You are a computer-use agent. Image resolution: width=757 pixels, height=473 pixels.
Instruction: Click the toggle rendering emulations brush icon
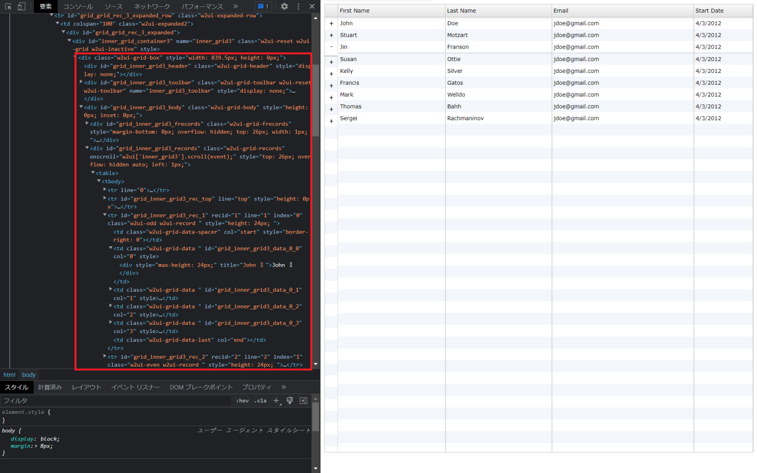coord(290,401)
